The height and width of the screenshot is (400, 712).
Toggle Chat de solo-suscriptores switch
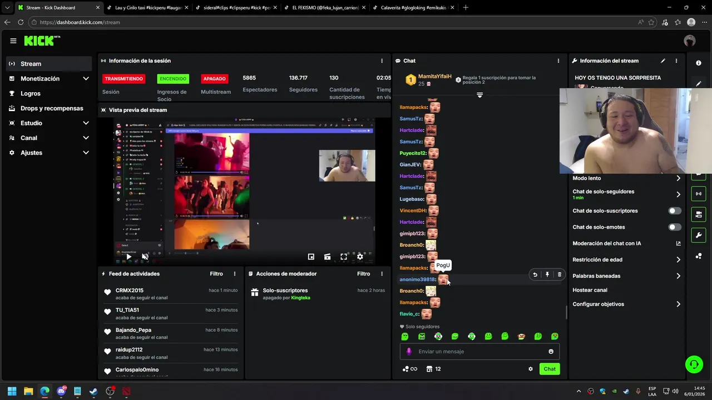pyautogui.click(x=674, y=211)
